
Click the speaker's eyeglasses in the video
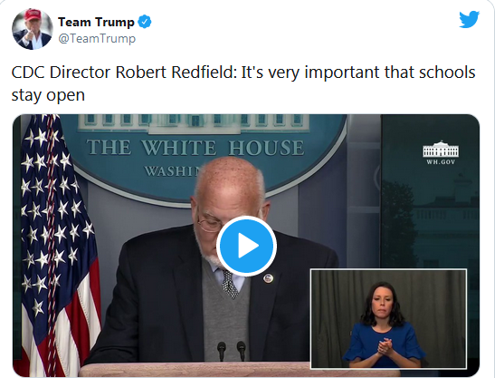tap(208, 224)
